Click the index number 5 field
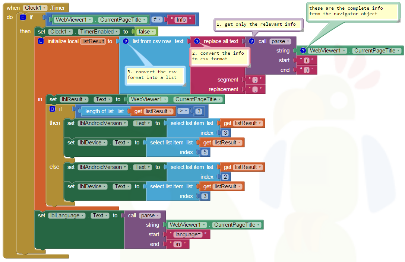405x262 pixels. click(205, 152)
